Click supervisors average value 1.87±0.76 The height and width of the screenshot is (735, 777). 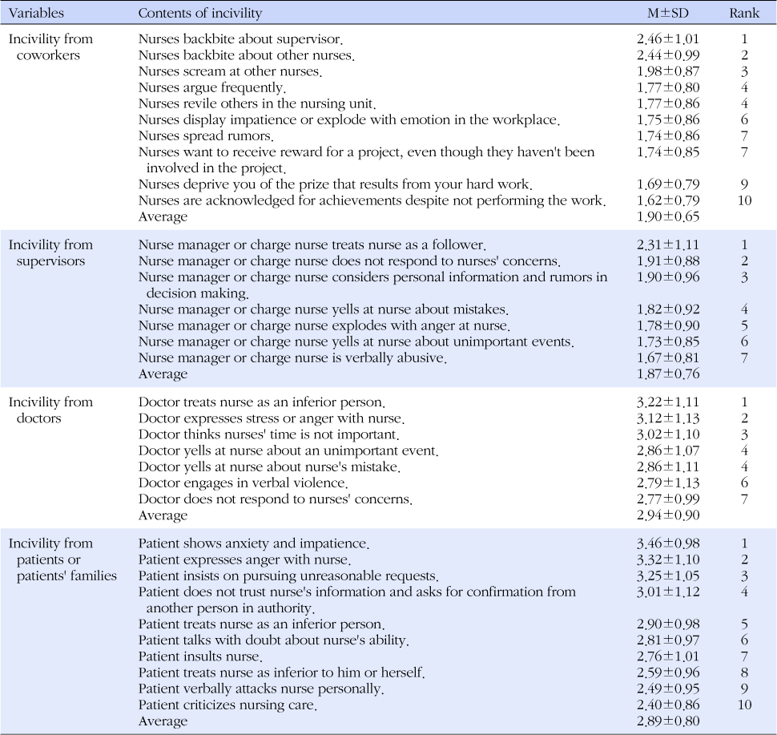pyautogui.click(x=668, y=374)
